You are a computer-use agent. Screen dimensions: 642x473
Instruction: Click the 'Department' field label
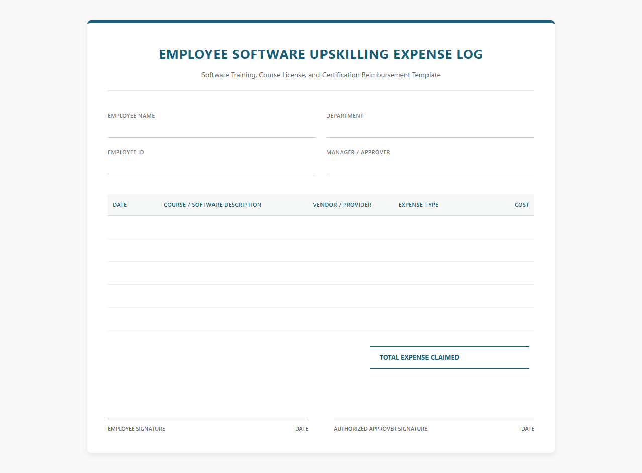coord(345,116)
